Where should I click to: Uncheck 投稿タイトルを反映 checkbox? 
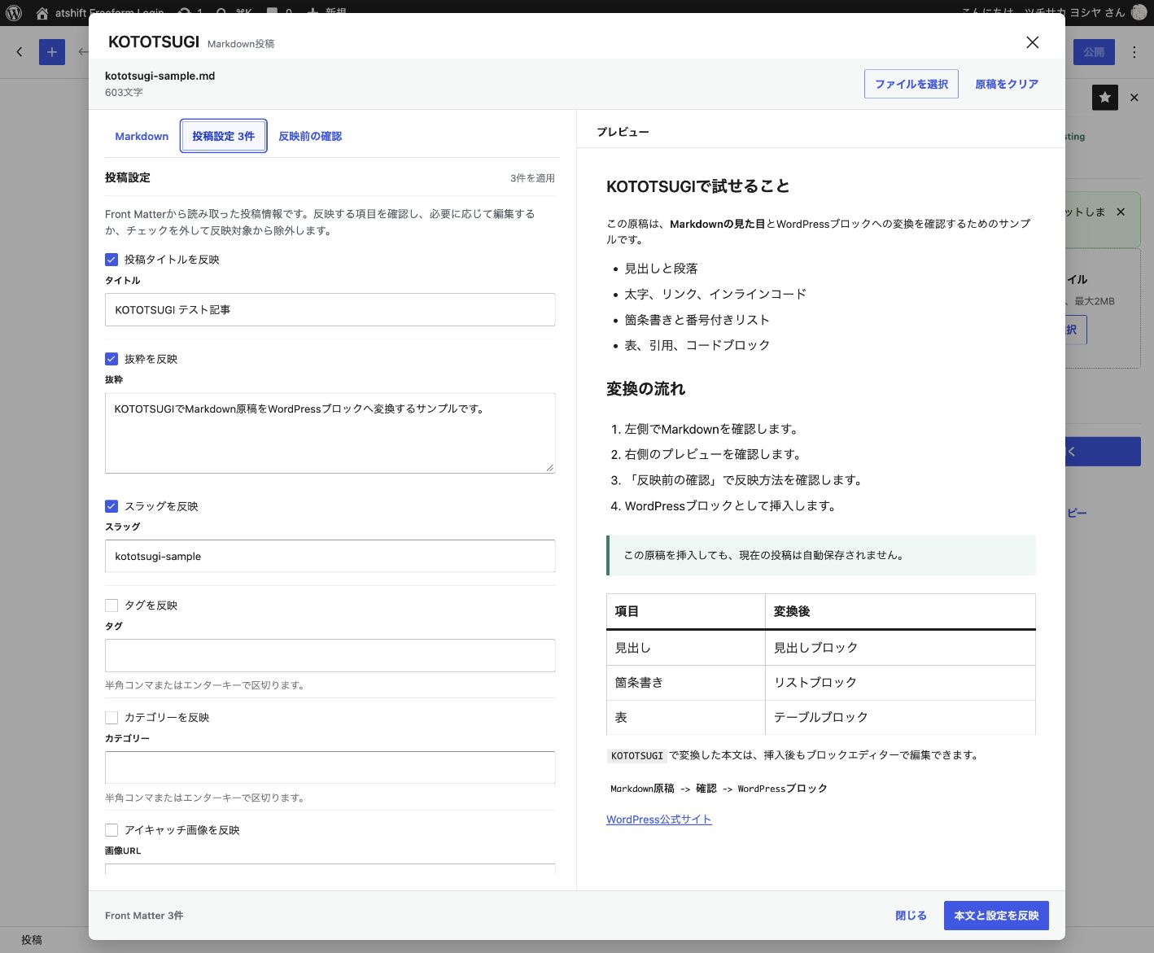click(x=111, y=260)
